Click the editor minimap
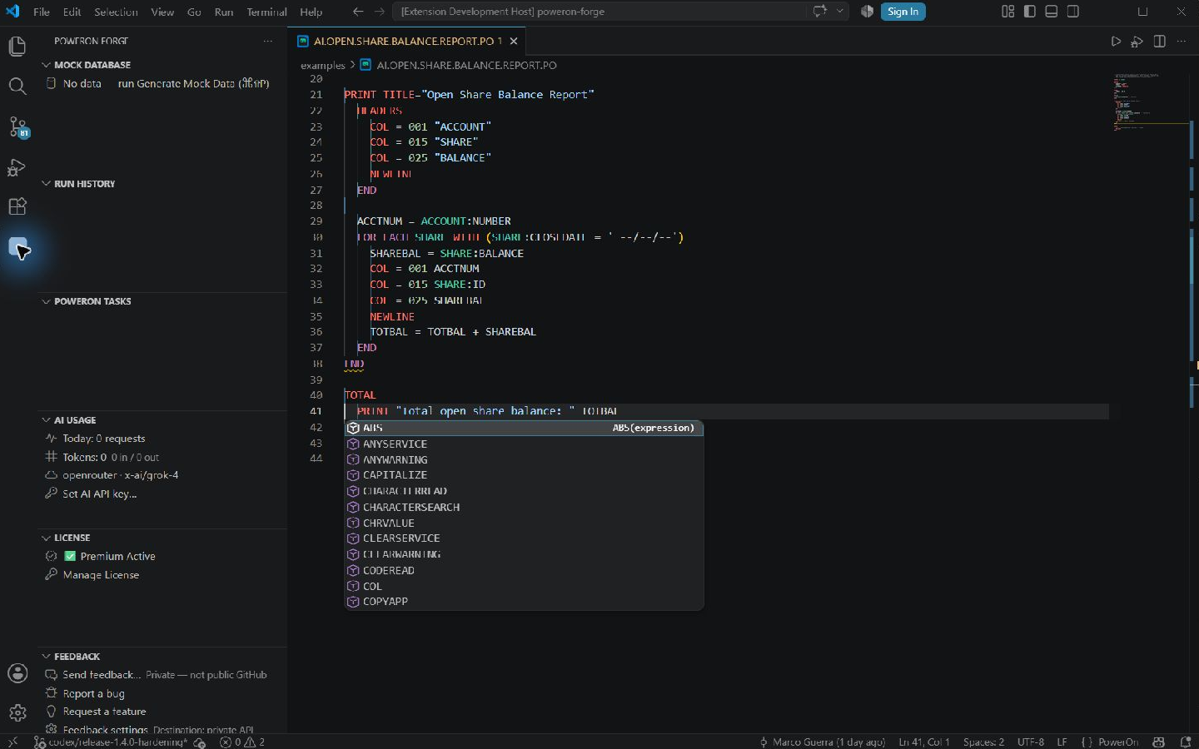Viewport: 1199px width, 749px height. pos(1151,102)
